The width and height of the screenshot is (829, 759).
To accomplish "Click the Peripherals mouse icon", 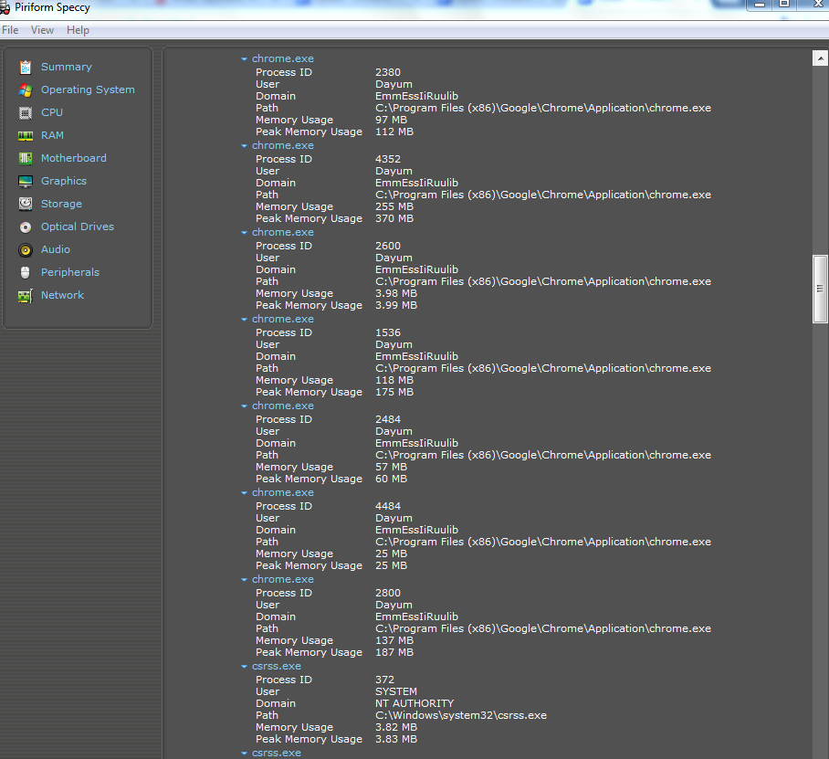I will pyautogui.click(x=26, y=273).
